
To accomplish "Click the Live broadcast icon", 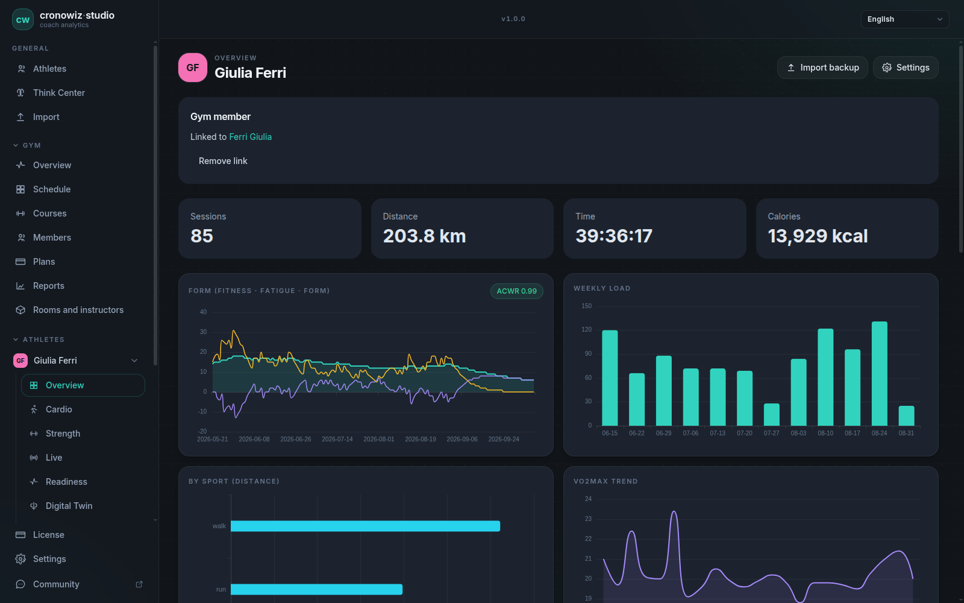I will point(34,458).
